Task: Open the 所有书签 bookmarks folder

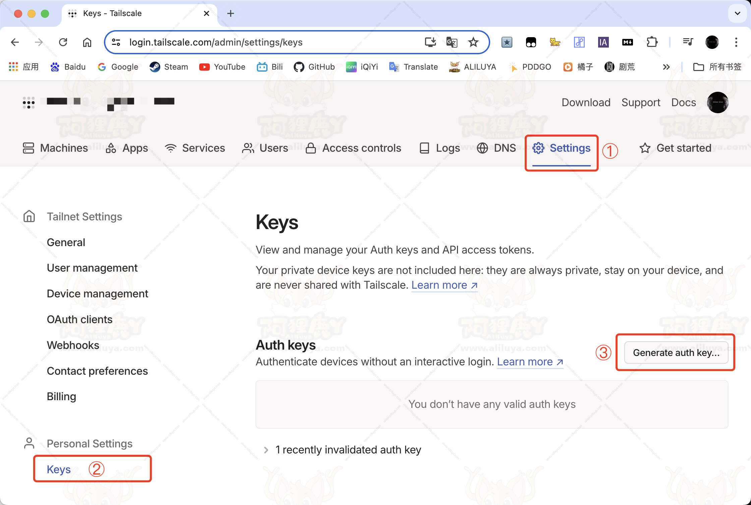Action: pyautogui.click(x=717, y=67)
